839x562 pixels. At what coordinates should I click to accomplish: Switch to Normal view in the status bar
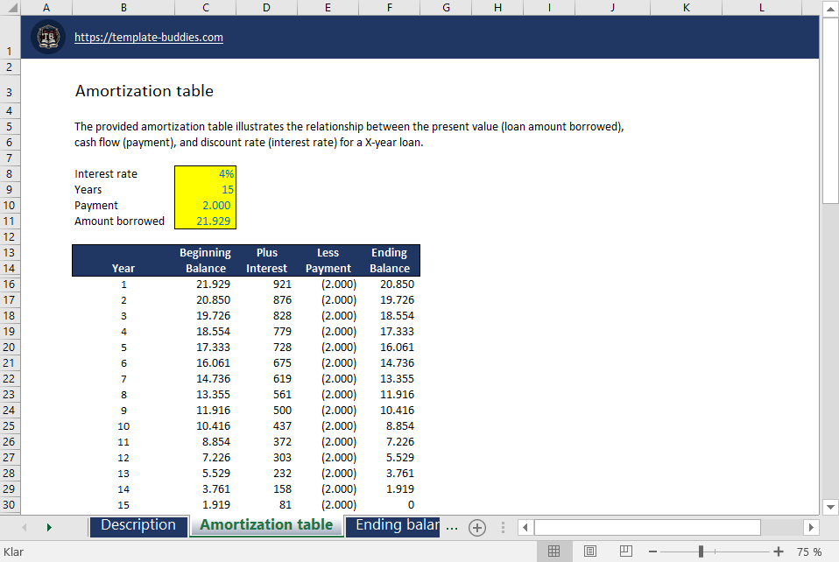(554, 551)
